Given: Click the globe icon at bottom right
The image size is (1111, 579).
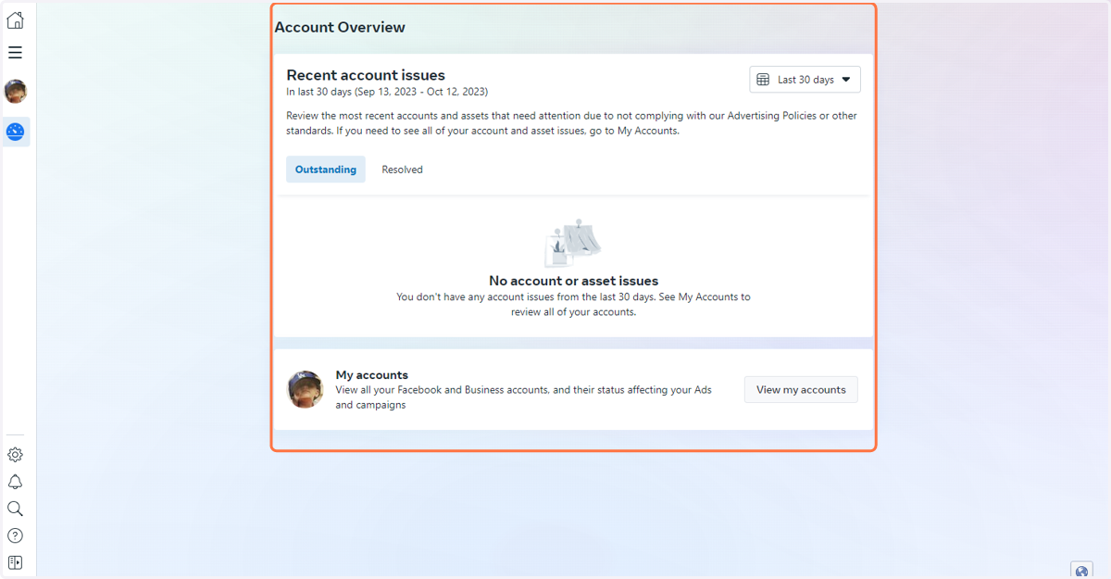Looking at the screenshot, I should pos(1081,571).
